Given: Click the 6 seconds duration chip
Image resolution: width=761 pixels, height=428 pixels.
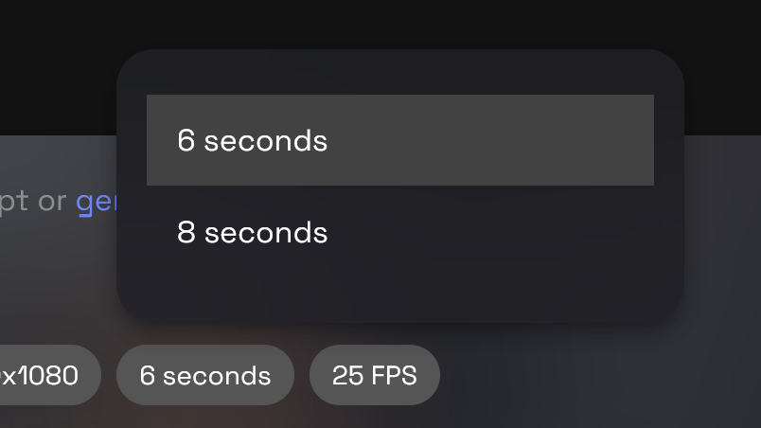Looking at the screenshot, I should [x=204, y=375].
